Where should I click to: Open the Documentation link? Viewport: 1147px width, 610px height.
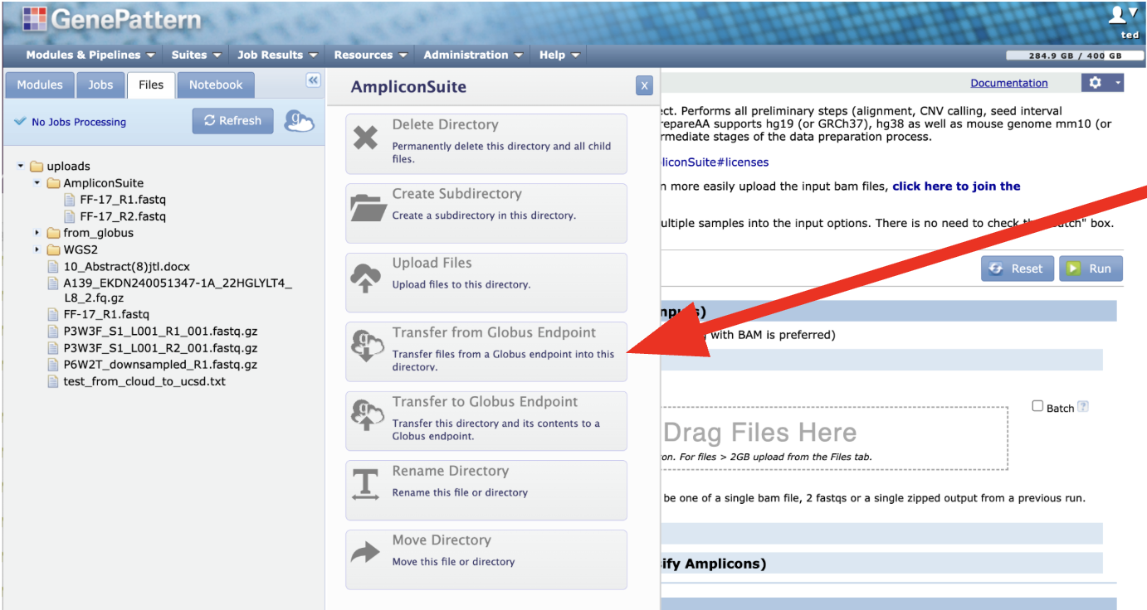click(1009, 83)
